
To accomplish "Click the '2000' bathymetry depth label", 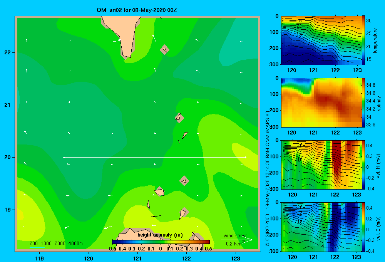I will pyautogui.click(x=60, y=244).
